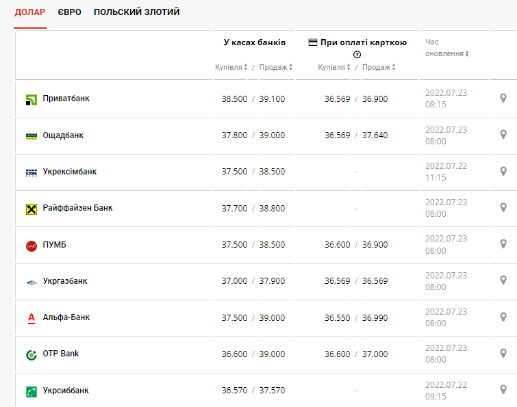Screen dimensions: 517x407
Task: Switch to the ЄВРО tab
Action: coord(70,12)
